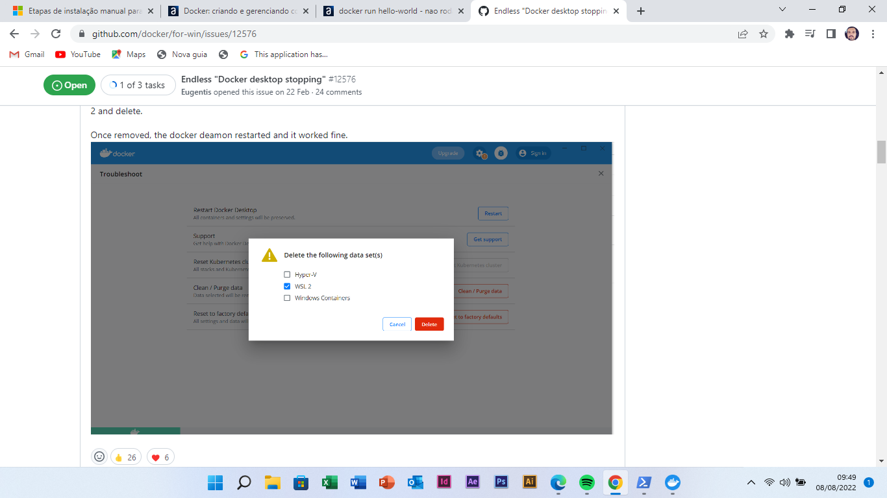Close the "Etapas de instalação manual" tab
This screenshot has height=498, width=887.
150,11
